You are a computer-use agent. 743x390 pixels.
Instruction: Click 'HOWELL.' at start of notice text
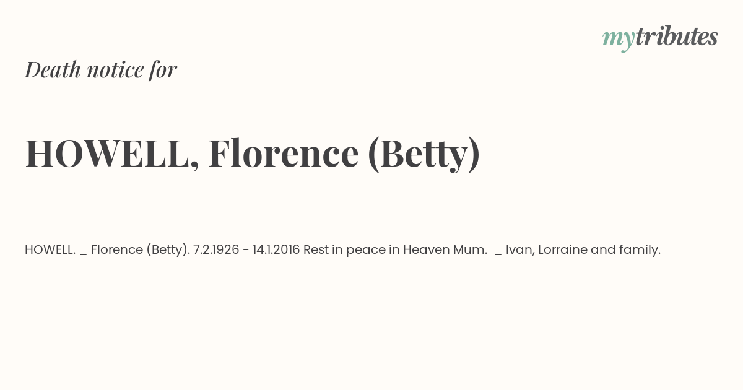50,249
